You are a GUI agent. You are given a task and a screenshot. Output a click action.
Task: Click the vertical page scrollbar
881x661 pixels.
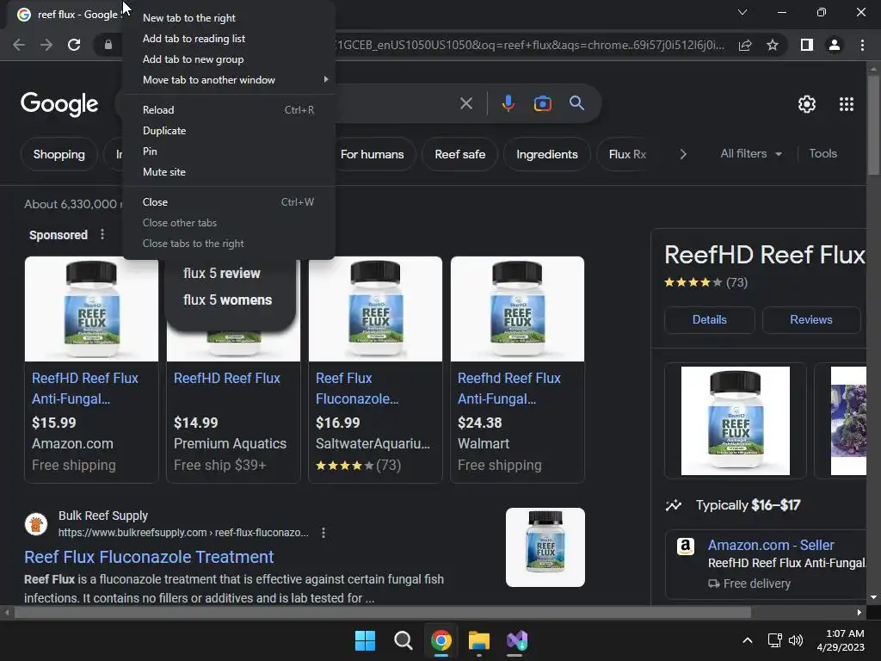click(x=873, y=127)
